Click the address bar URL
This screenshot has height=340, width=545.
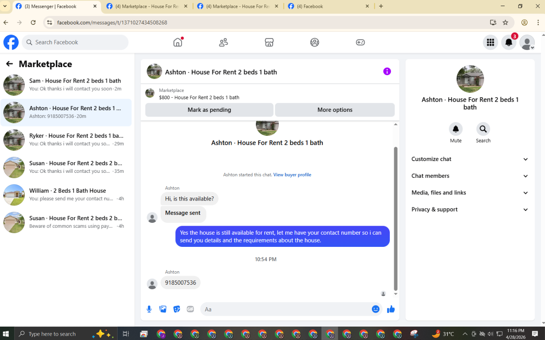coord(112,22)
